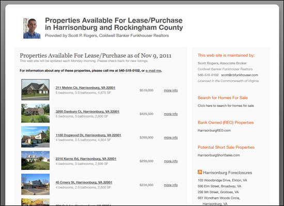Click Scott Rogers' profile photo

pyautogui.click(x=32, y=28)
